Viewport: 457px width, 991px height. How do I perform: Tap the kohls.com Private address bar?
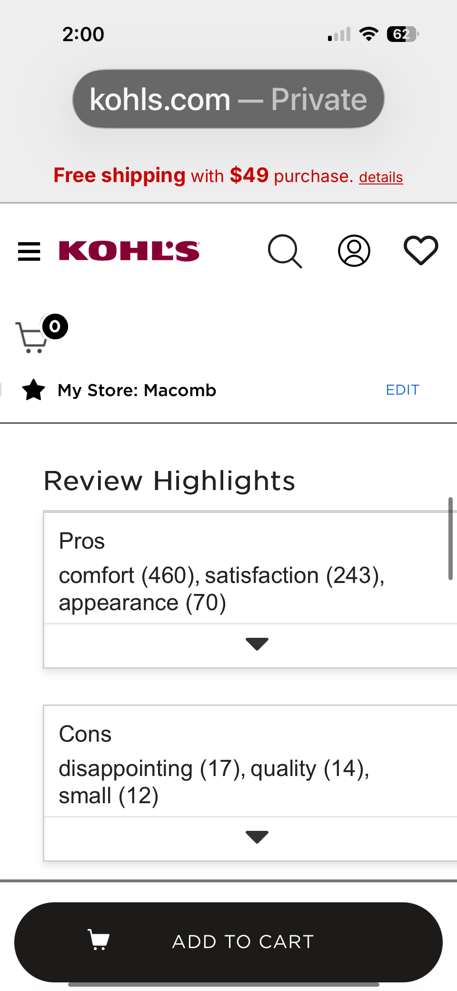(x=228, y=99)
